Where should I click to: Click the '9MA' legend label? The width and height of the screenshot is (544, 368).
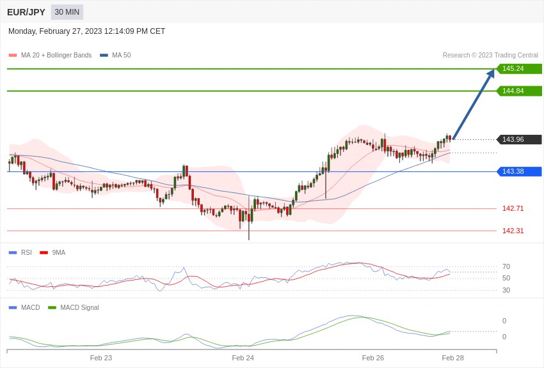point(59,253)
